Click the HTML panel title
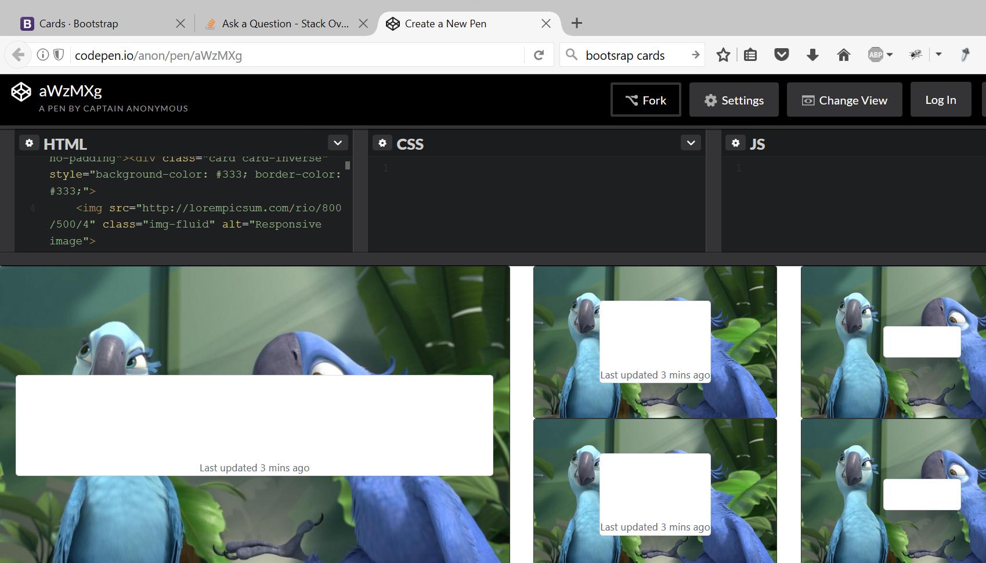Screen dimensions: 986x563 pyautogui.click(x=65, y=144)
